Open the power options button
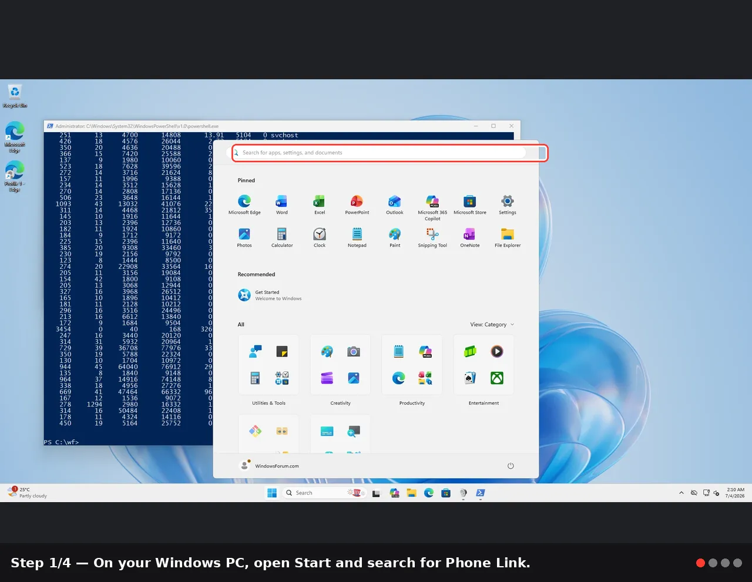The width and height of the screenshot is (752, 582). (x=511, y=466)
